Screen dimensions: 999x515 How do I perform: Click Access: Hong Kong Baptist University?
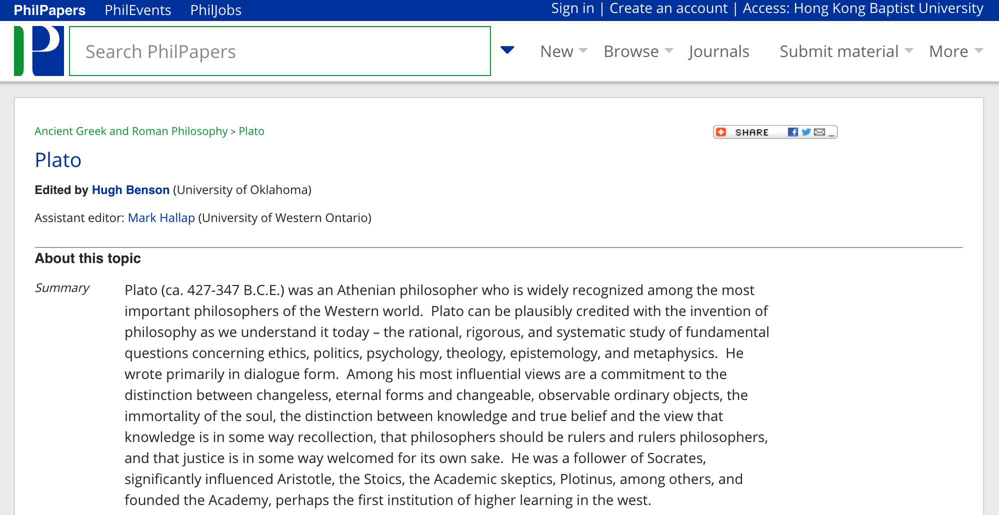click(x=863, y=8)
